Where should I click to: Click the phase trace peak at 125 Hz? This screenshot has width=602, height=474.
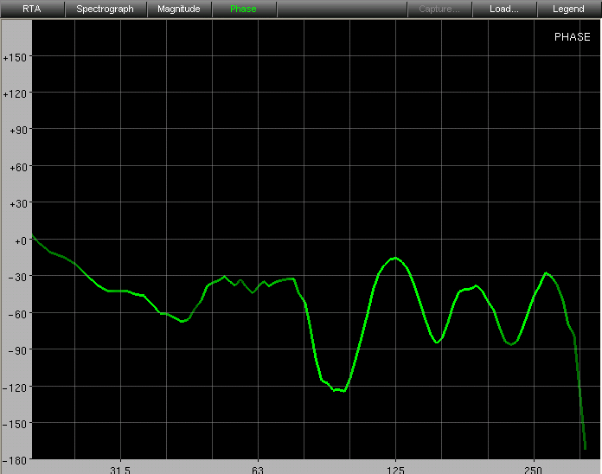click(395, 259)
